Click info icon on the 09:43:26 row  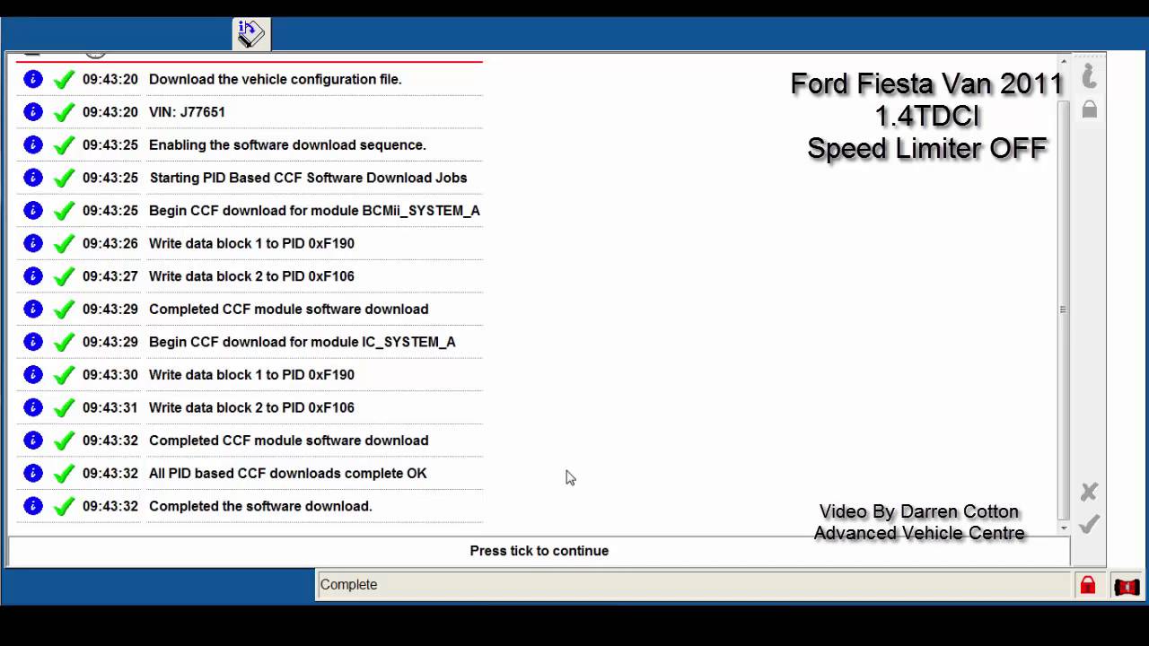pyautogui.click(x=33, y=243)
